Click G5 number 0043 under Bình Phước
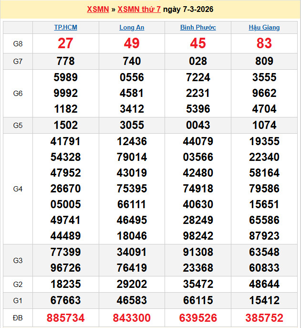This screenshot has width=301, height=328. [x=198, y=125]
